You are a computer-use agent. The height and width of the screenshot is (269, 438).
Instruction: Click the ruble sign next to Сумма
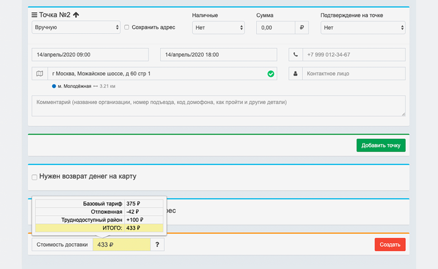click(x=302, y=28)
